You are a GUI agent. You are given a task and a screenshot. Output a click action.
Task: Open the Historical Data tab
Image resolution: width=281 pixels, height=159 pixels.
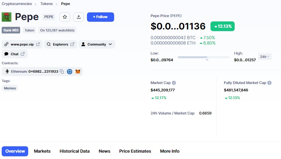pyautogui.click(x=75, y=151)
